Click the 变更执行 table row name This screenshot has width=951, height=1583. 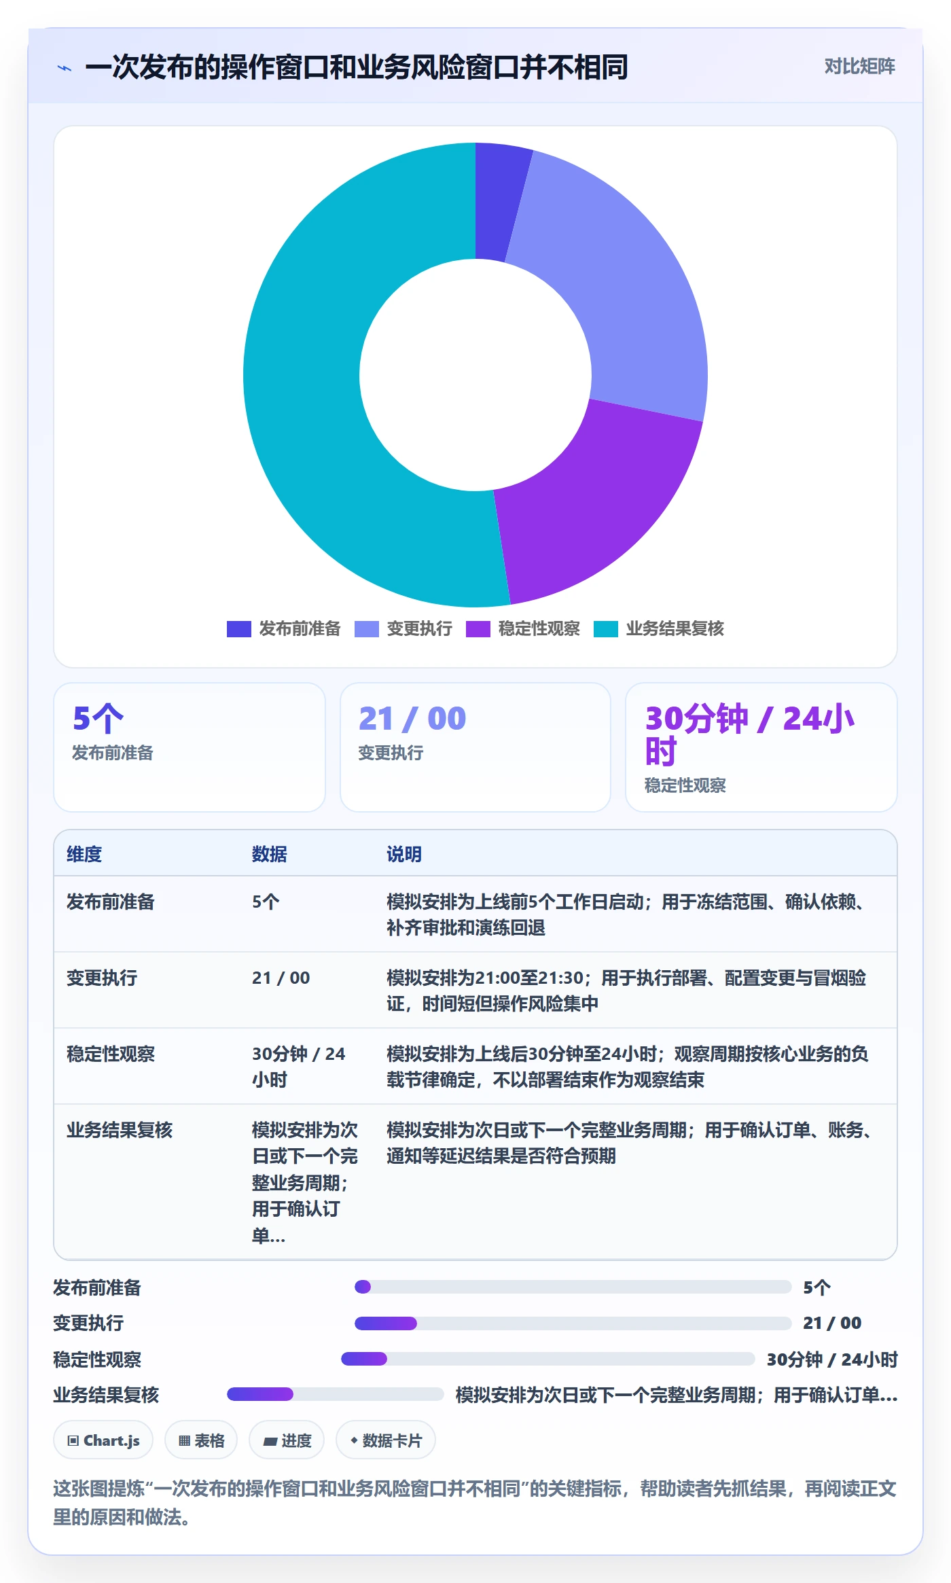102,978
